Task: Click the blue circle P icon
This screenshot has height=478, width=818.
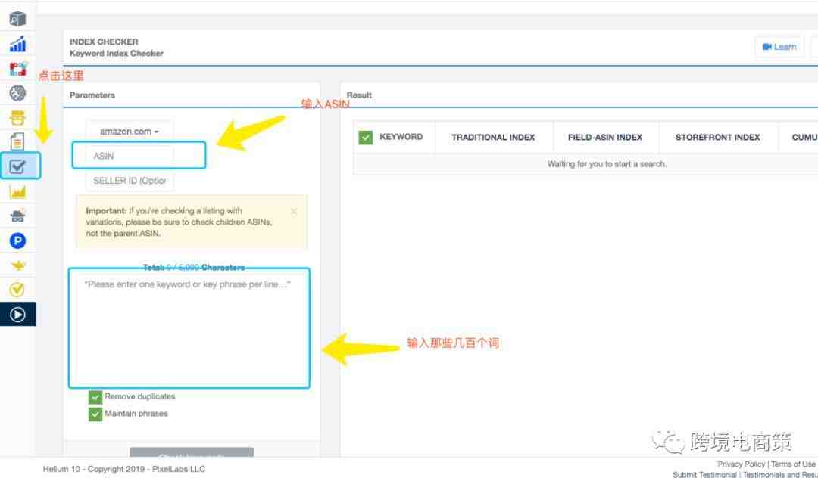Action: click(x=17, y=241)
